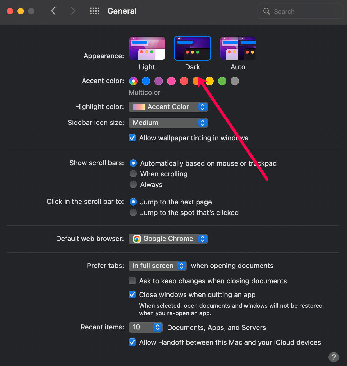Viewport: 347px width, 366px height.
Task: Click the magnifying glass search icon
Action: [267, 11]
